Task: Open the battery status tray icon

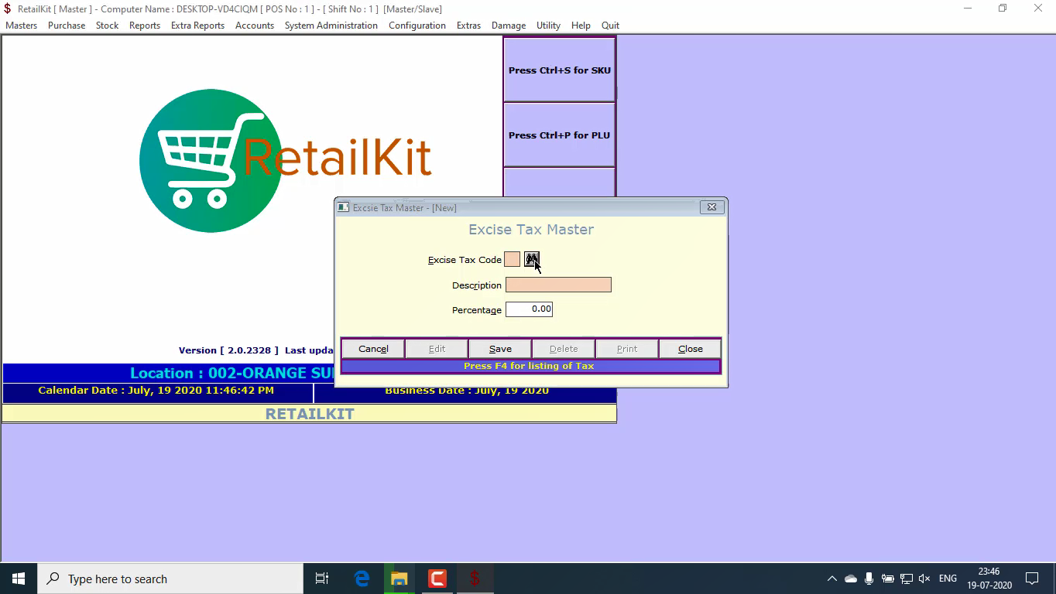Action: [x=888, y=579]
